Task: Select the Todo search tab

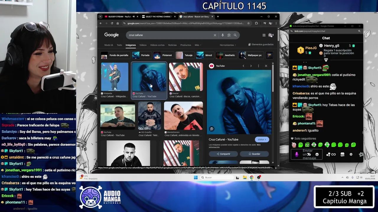Action: (119, 45)
